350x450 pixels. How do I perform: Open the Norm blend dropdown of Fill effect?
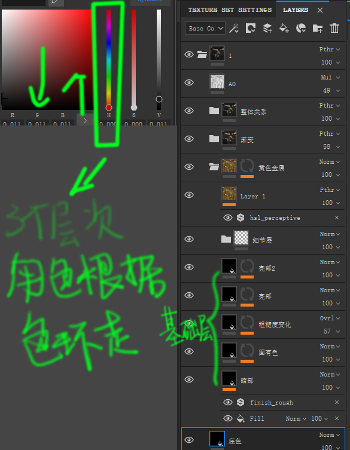[296, 419]
